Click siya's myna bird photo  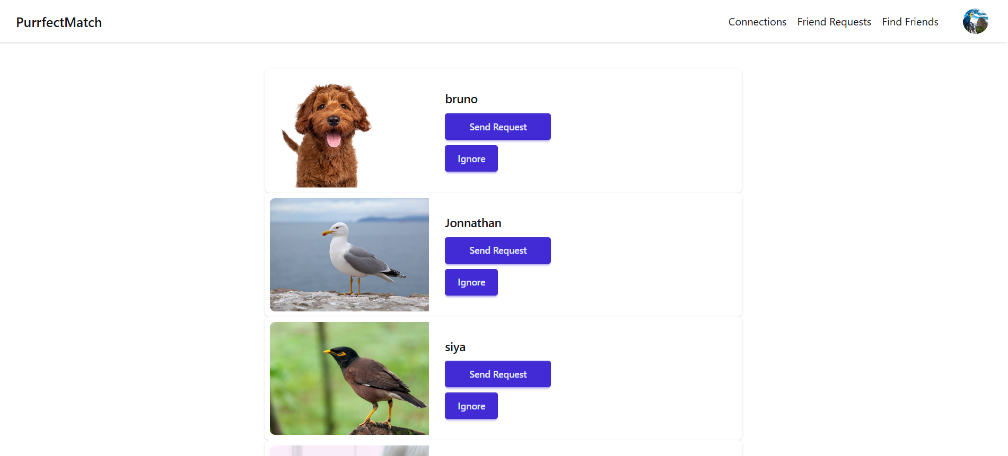coord(349,378)
